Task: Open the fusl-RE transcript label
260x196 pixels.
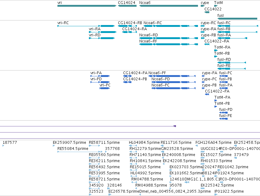Action: tap(224, 65)
